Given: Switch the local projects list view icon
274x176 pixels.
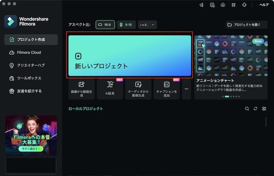Looking at the screenshot, I should tap(264, 109).
